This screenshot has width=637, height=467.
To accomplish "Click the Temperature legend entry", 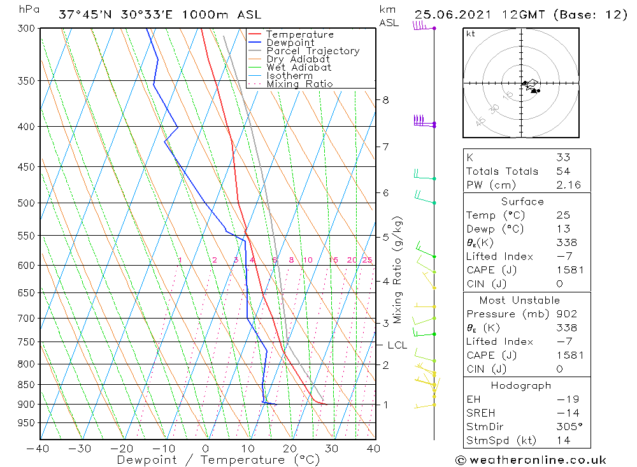I will pyautogui.click(x=300, y=34).
